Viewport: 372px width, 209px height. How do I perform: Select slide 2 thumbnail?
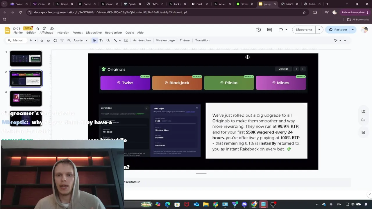pyautogui.click(x=26, y=78)
